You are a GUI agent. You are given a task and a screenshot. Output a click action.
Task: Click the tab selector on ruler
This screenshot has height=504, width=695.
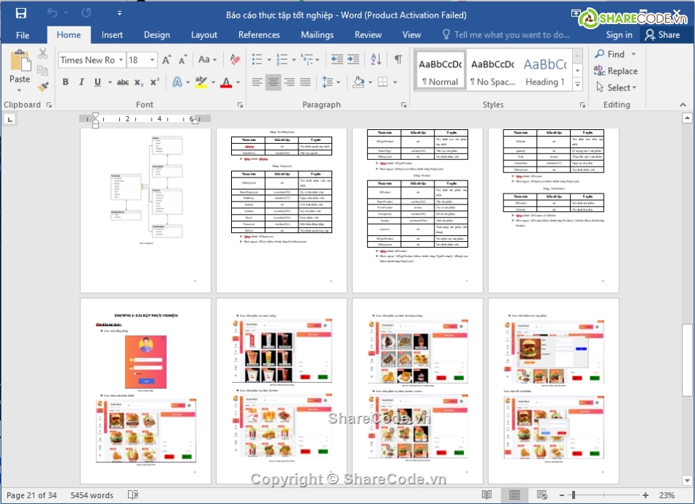tap(10, 118)
